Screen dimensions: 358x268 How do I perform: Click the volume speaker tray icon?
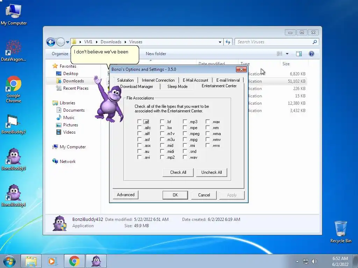pos(314,261)
